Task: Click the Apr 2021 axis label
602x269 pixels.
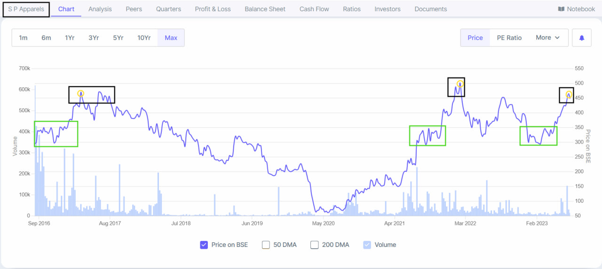Action: coord(394,223)
